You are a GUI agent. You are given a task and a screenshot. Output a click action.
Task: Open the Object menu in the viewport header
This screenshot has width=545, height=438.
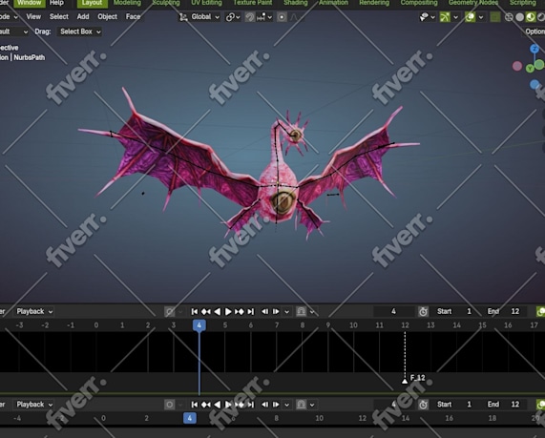pos(107,16)
